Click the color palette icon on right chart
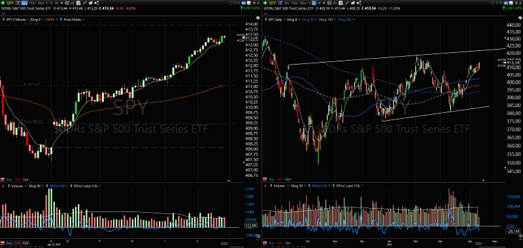This screenshot has height=248, width=523. 520,18
